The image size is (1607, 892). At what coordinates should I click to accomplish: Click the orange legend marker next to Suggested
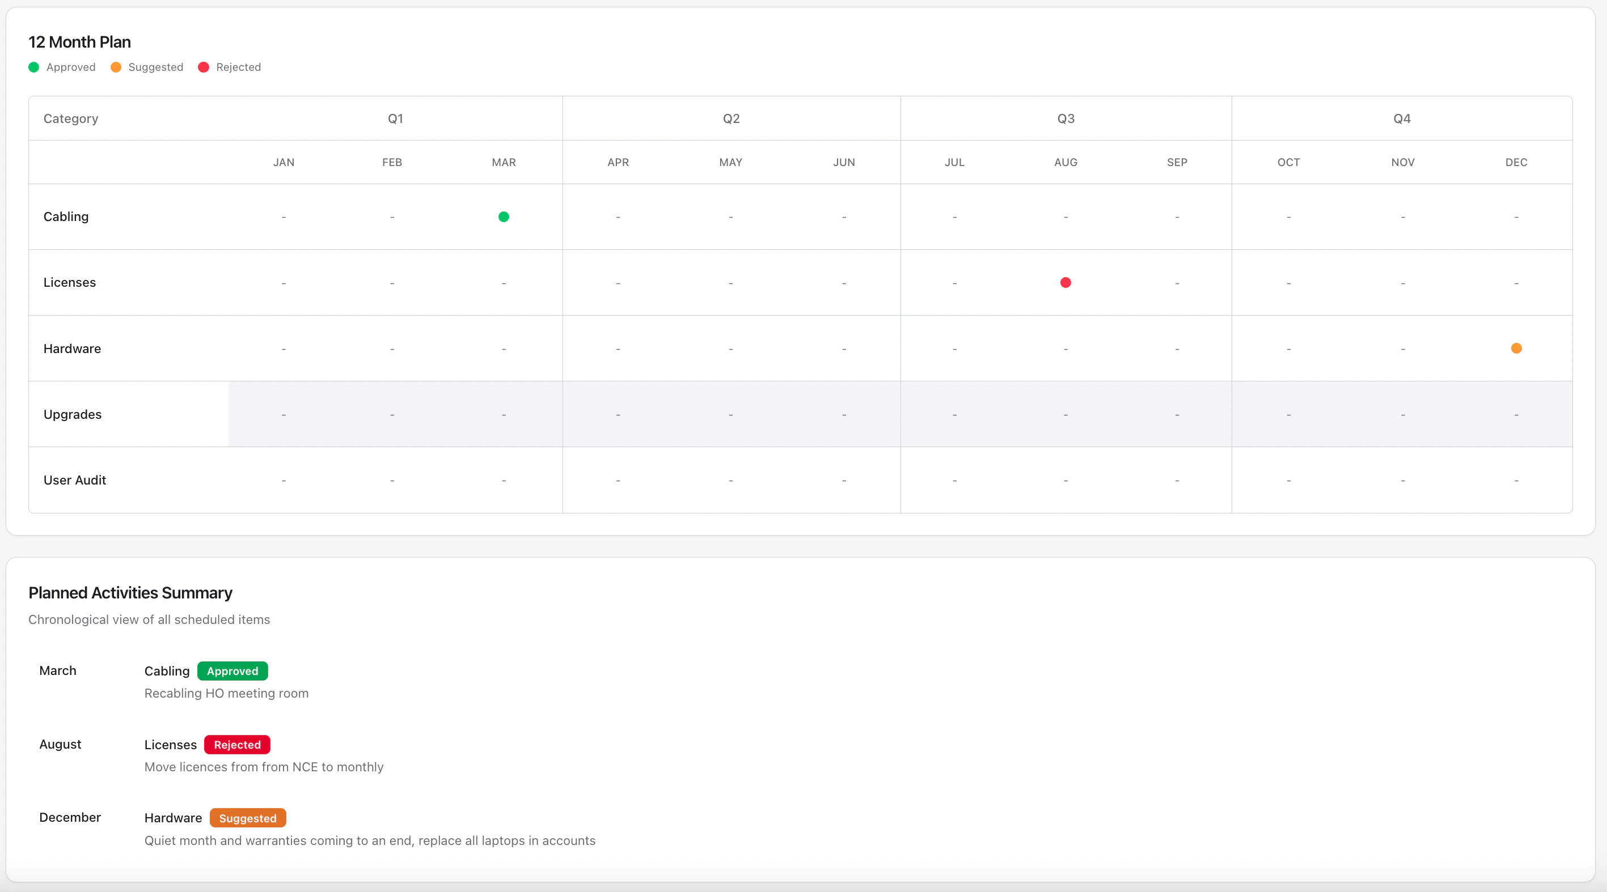point(116,67)
